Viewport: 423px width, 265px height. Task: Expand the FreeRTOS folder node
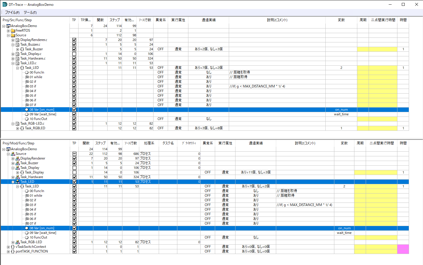(8, 31)
